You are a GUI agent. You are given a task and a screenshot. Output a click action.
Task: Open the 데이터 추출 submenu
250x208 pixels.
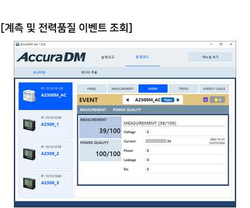point(89,72)
